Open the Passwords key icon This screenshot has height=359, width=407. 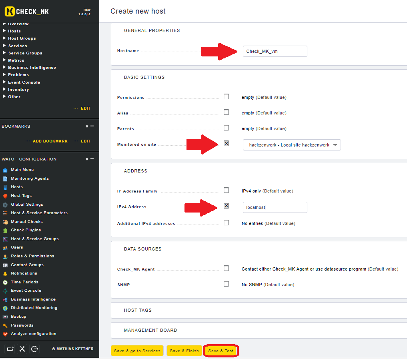click(x=5, y=325)
